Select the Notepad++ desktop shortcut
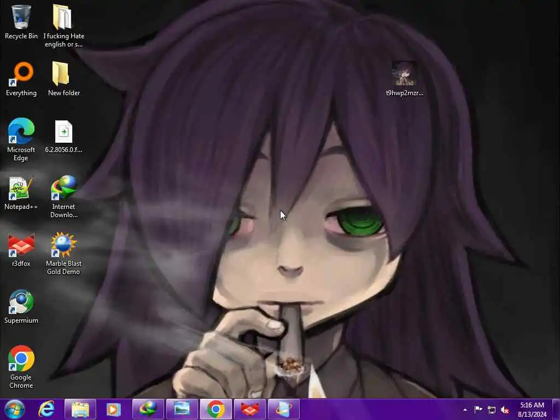This screenshot has height=420, width=560. coord(21,193)
